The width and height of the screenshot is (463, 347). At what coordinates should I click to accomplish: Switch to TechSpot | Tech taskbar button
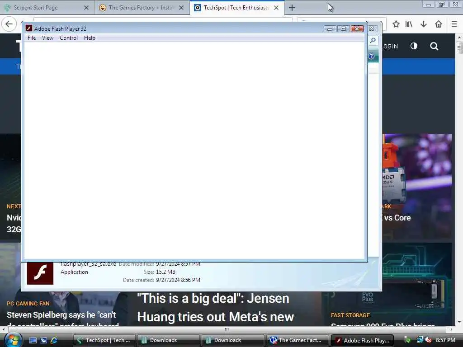click(x=104, y=340)
